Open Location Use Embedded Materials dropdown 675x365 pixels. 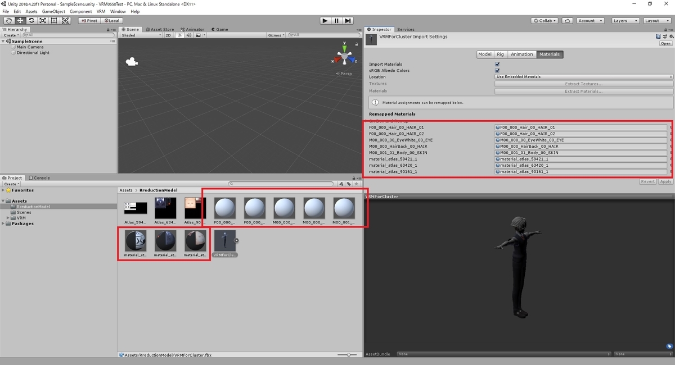coord(584,77)
